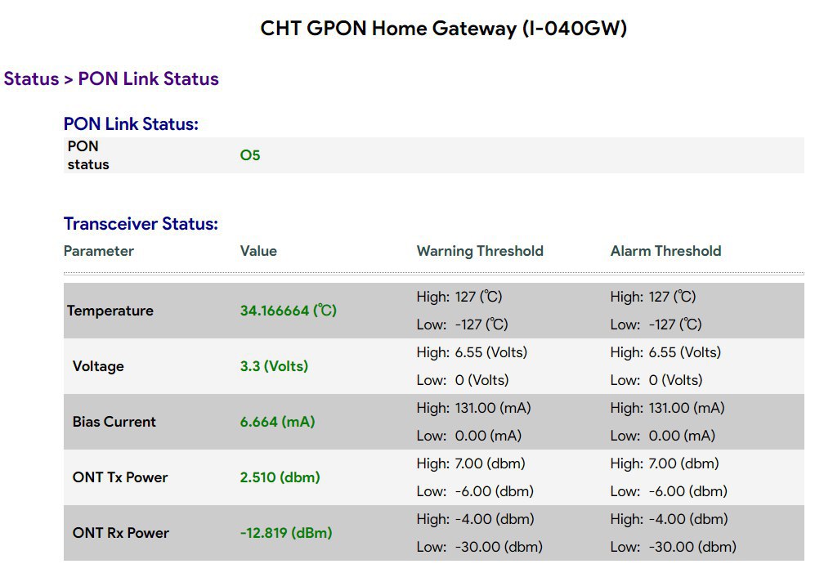Screen dimensions: 815x564
Task: Click Voltage warning Low 0 (Volts)
Action: pyautogui.click(x=463, y=380)
